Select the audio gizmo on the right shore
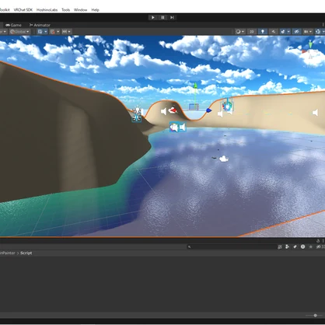325x325 pixels. click(315, 113)
